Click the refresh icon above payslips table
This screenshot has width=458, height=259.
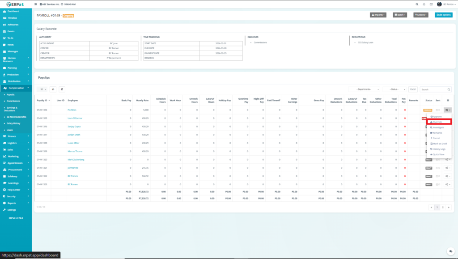(x=62, y=89)
